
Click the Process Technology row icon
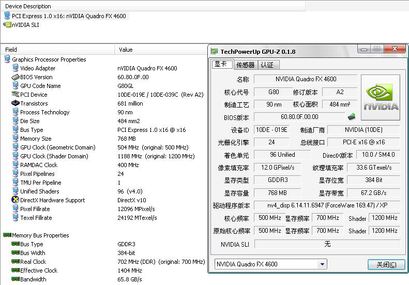[x=16, y=112]
